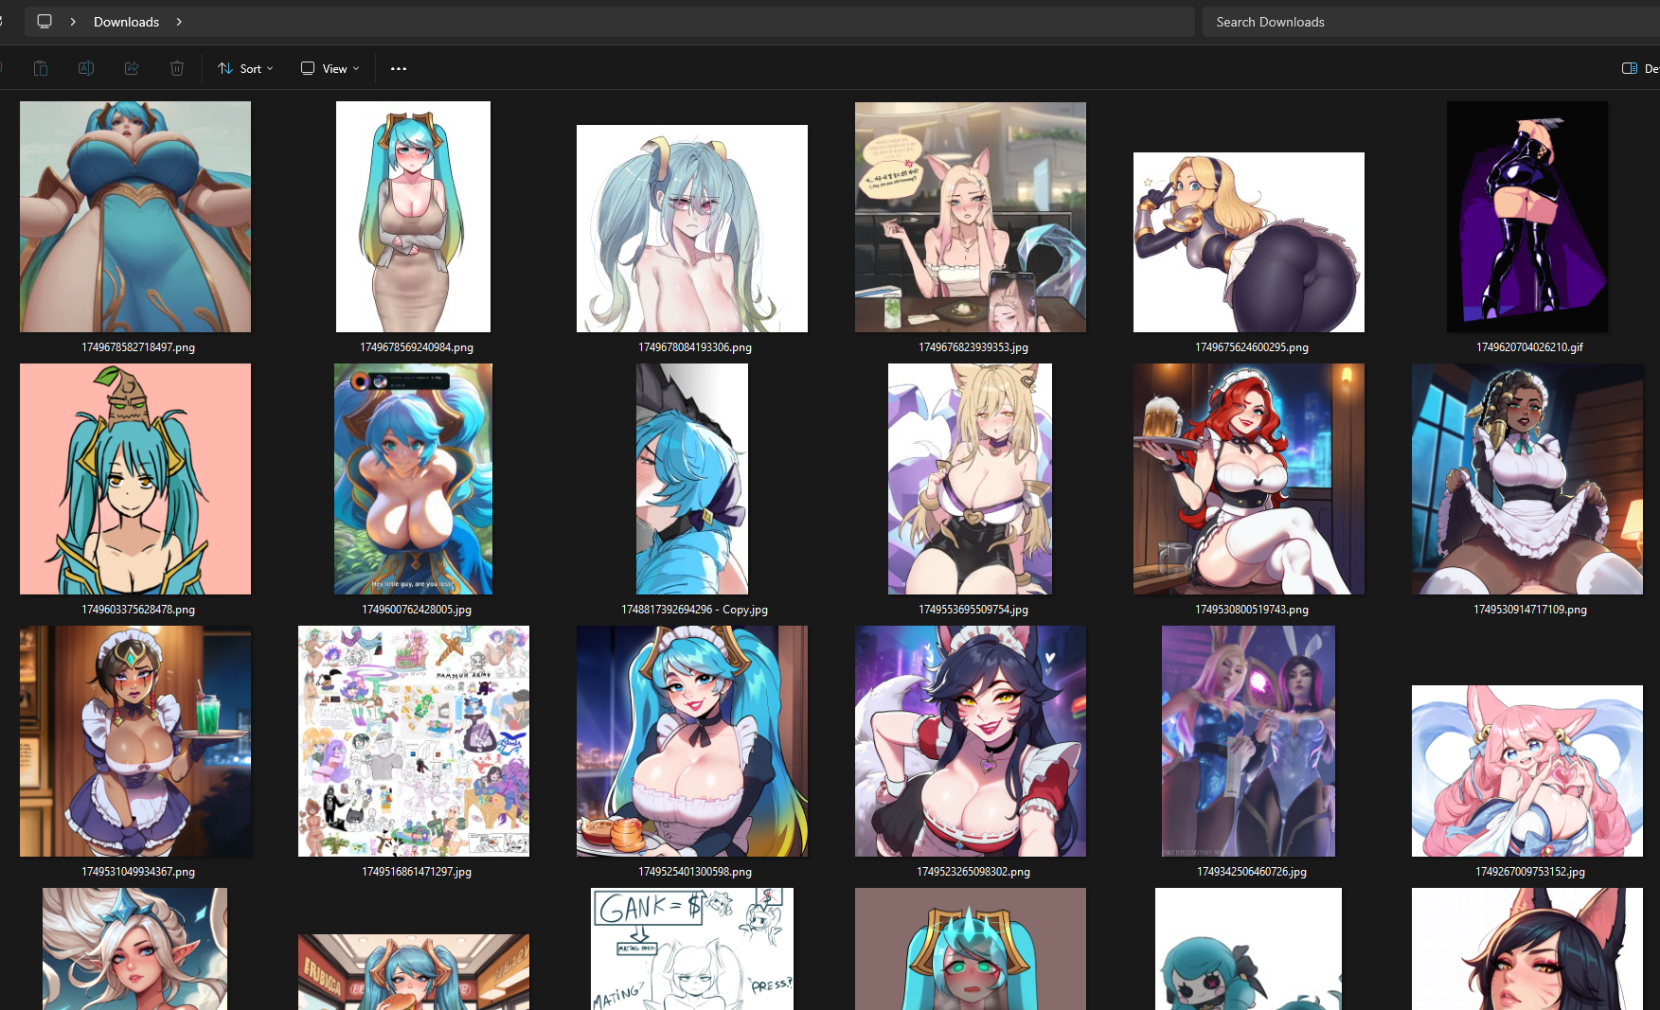Select file name 1749678569240984.png

pos(417,347)
